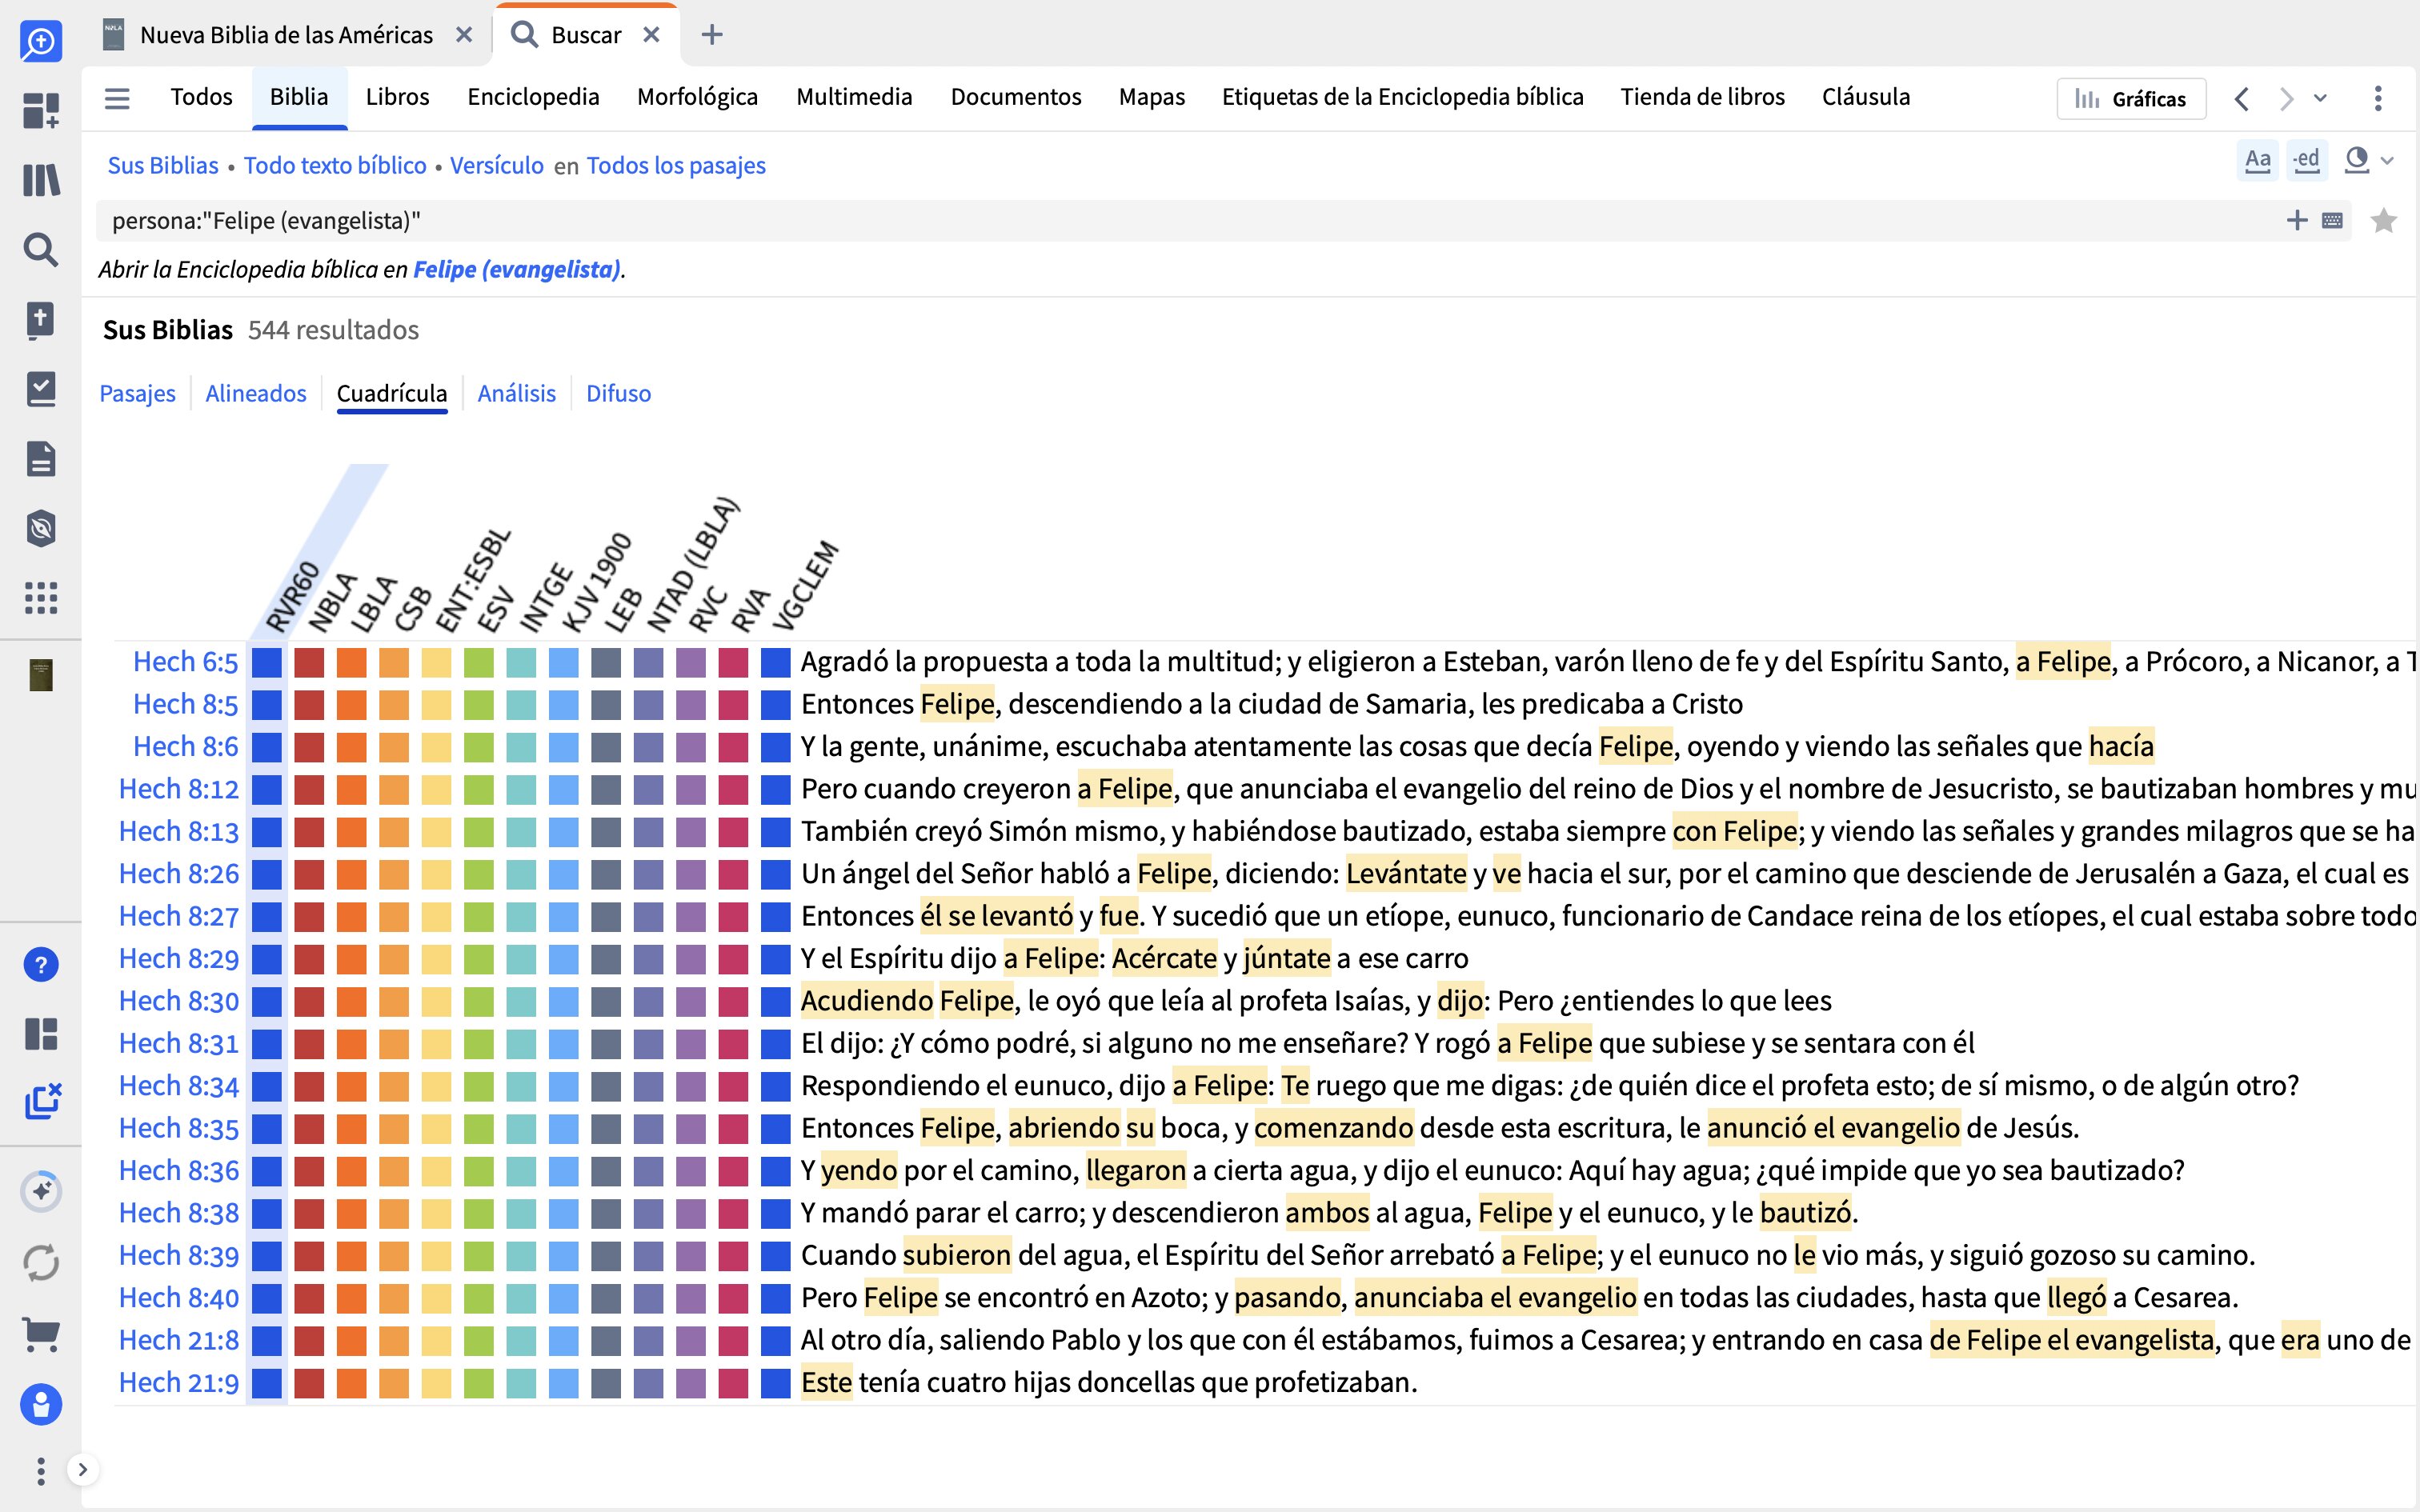Go back with the left navigation arrow
This screenshot has width=2420, height=1512.
(x=2242, y=99)
